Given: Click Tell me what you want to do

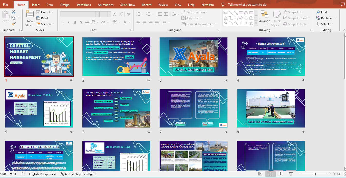Looking at the screenshot, I should tap(247, 5).
